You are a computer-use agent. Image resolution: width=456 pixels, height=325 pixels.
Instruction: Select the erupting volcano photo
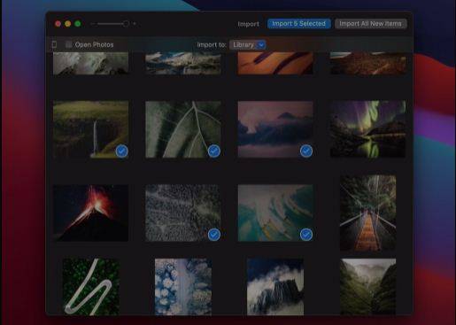coord(90,213)
